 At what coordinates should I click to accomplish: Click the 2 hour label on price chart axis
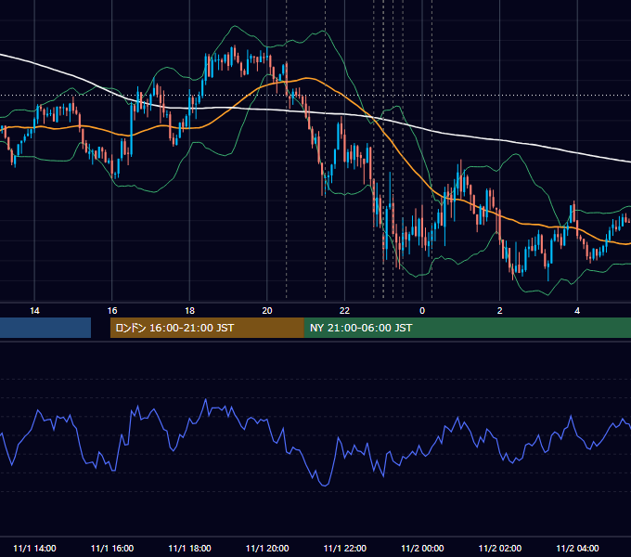[x=500, y=311]
